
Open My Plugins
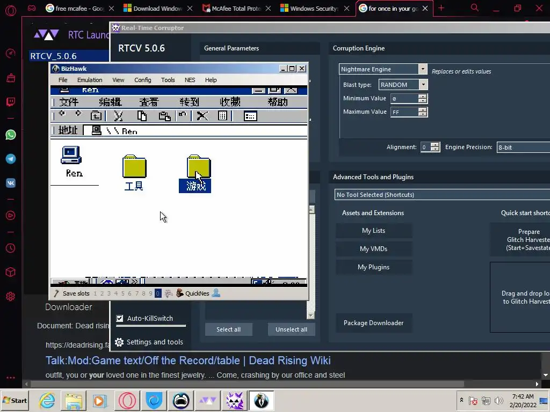tap(374, 267)
